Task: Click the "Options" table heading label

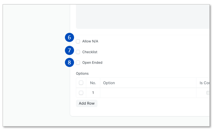Action: (x=82, y=73)
